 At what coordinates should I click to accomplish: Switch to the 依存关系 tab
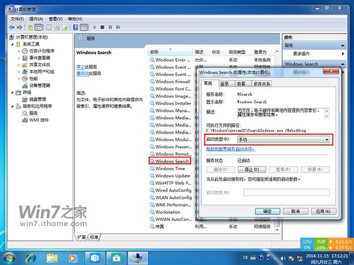pyautogui.click(x=261, y=84)
